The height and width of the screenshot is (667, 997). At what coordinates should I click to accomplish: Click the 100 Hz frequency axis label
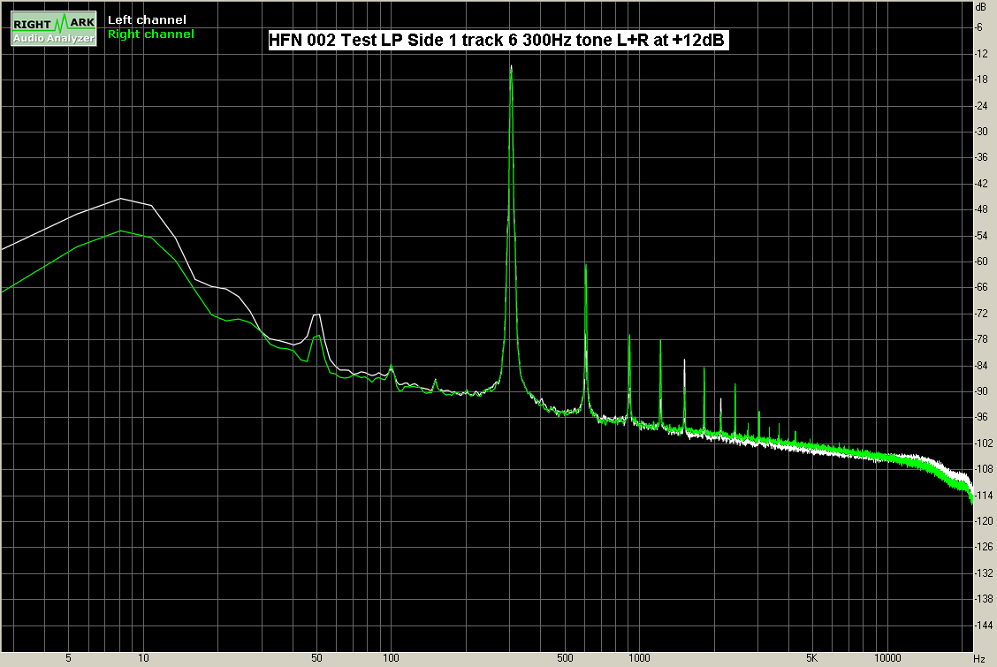click(x=391, y=658)
